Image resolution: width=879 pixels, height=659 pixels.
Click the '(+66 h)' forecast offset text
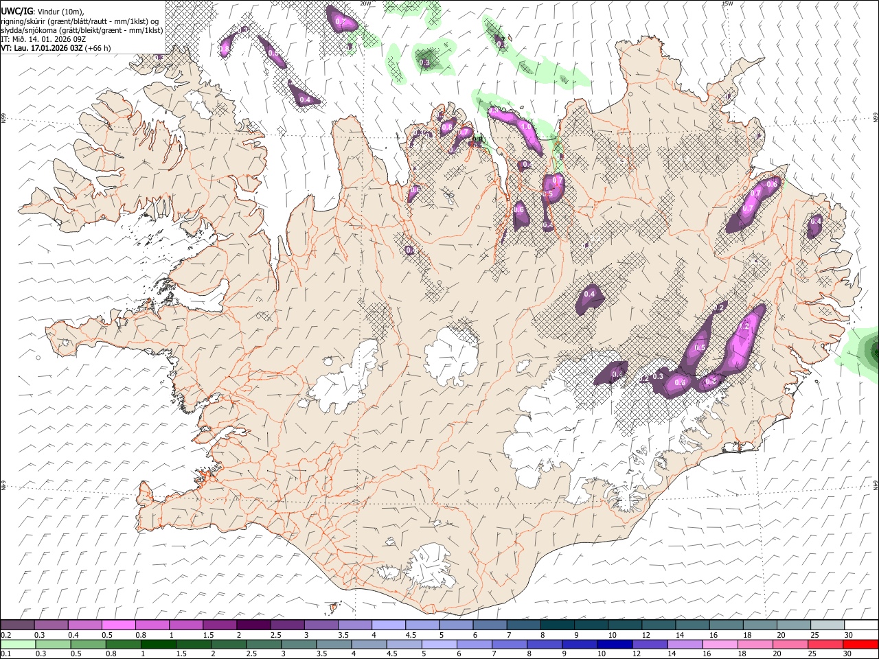(x=98, y=48)
